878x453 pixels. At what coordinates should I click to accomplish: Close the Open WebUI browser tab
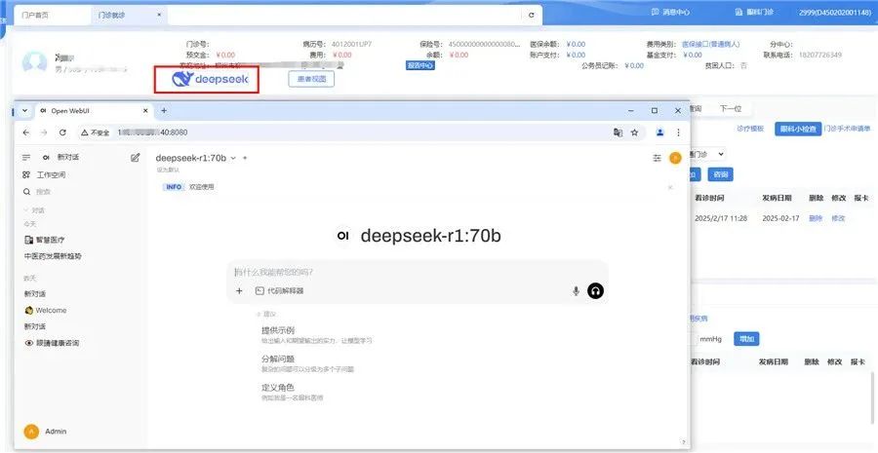tap(145, 111)
